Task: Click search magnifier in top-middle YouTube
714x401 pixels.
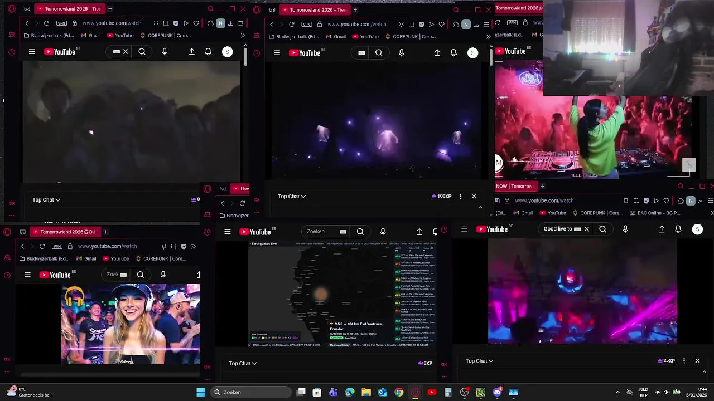Action: pyautogui.click(x=379, y=53)
